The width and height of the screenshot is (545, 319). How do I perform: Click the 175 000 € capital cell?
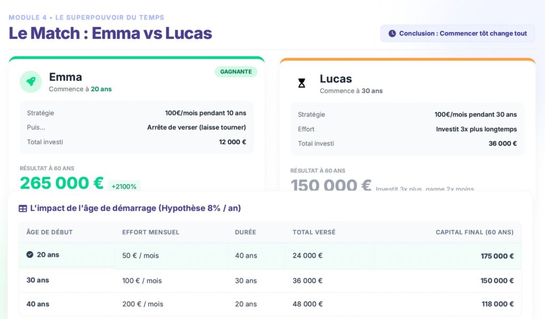click(497, 256)
